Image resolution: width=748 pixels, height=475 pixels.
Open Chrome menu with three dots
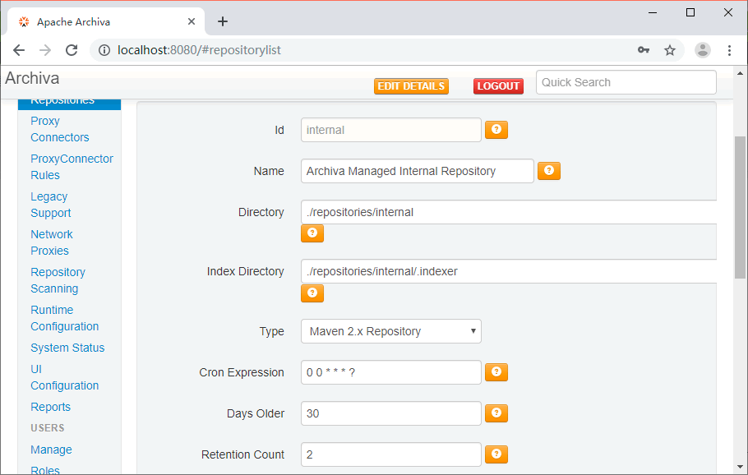729,50
